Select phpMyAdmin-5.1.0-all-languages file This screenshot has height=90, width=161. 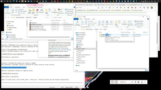coord(38,30)
